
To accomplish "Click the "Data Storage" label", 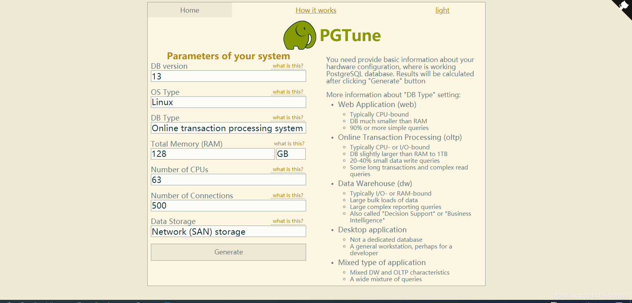I will [x=173, y=221].
